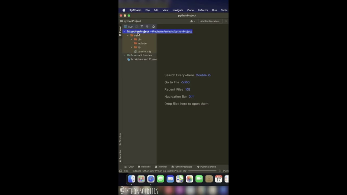347x195 pixels.
Task: Open the Navigate menu
Action: pyautogui.click(x=178, y=10)
